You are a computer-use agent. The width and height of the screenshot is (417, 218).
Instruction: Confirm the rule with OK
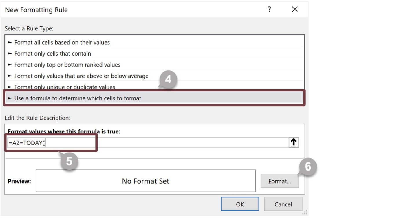(x=240, y=204)
